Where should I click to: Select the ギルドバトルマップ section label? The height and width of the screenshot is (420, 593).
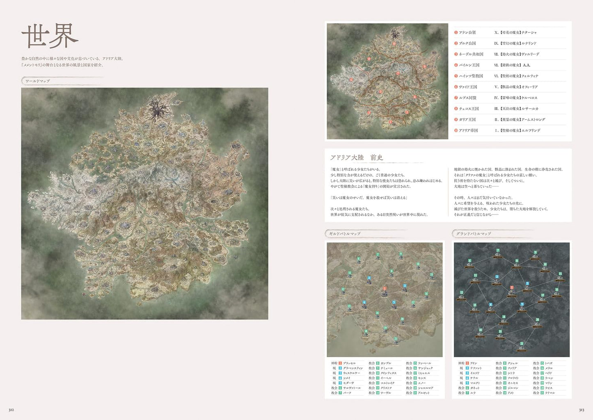pos(344,233)
